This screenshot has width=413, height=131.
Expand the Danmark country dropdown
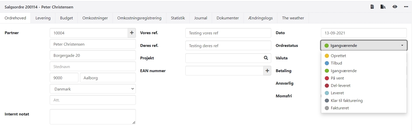pyautogui.click(x=93, y=89)
